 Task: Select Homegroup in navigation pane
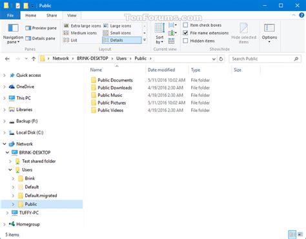pos(25,224)
